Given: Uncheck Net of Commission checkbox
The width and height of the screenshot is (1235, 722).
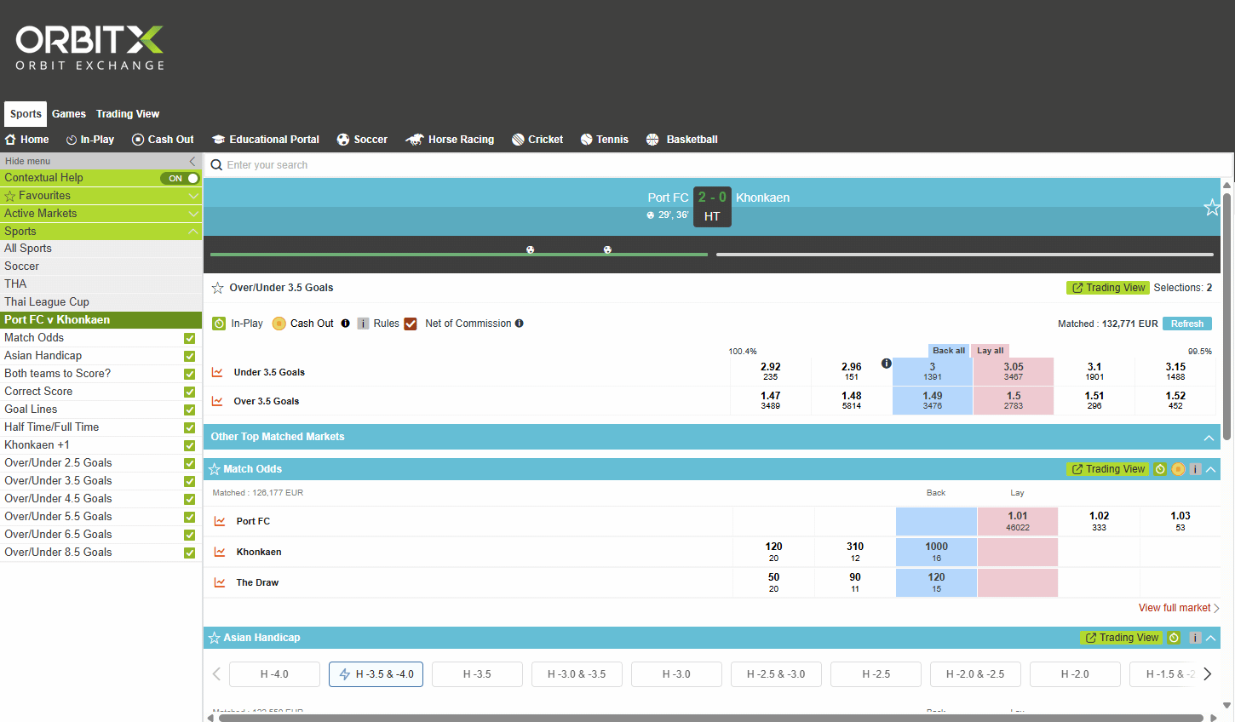Looking at the screenshot, I should click(411, 324).
